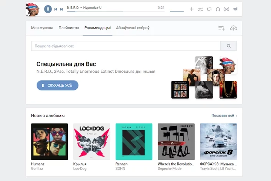This screenshot has width=271, height=181.
Task: Click the Travis Scott, Lil Yachty artists
Action: click(218, 168)
